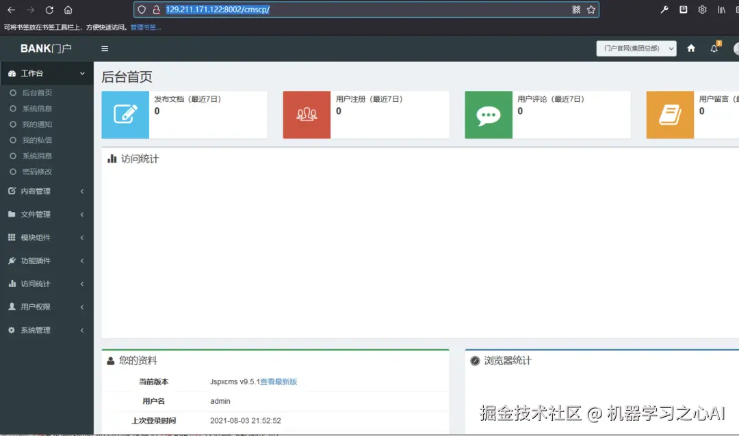Viewport: 739px width, 436px height.
Task: Click the browser forward arrow
Action: tap(30, 10)
